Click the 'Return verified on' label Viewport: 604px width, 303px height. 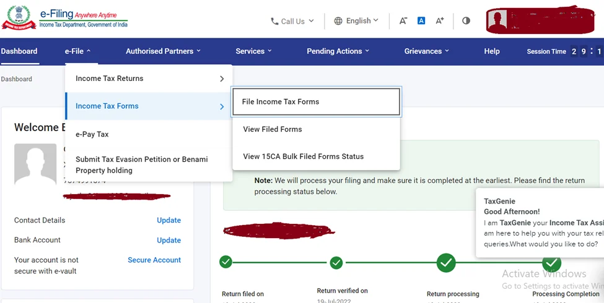[x=342, y=291]
